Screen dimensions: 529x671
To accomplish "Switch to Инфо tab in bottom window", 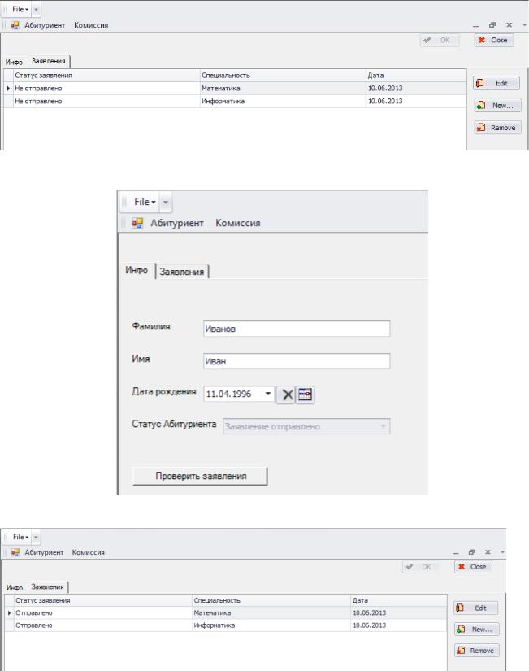I will [x=15, y=587].
